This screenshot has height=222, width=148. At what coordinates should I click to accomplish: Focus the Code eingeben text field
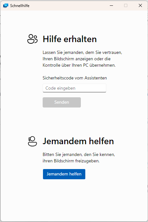tap(74, 88)
